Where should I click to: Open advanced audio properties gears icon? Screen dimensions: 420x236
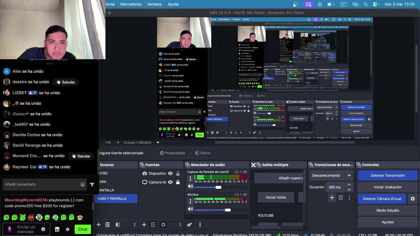tap(189, 225)
